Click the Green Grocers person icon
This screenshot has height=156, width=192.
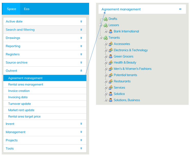(x=111, y=57)
